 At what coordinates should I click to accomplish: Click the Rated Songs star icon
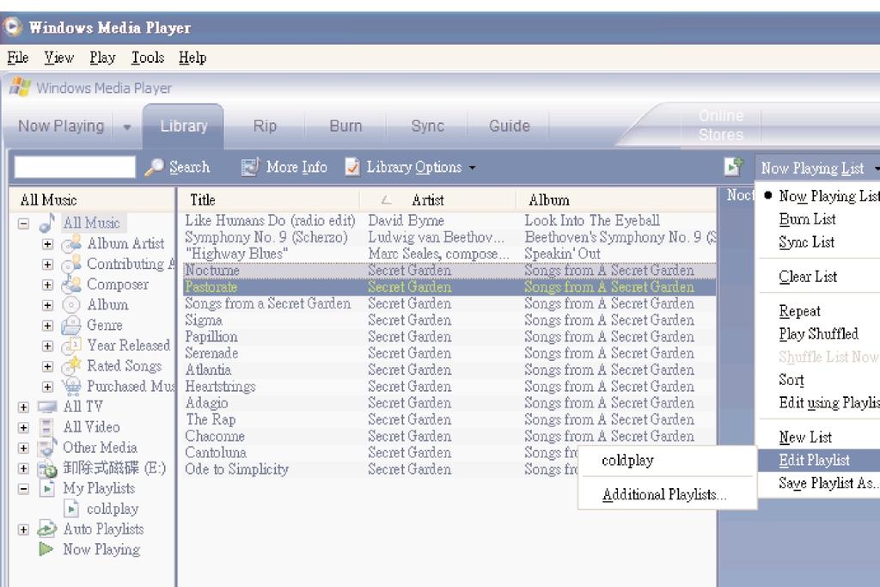[71, 366]
